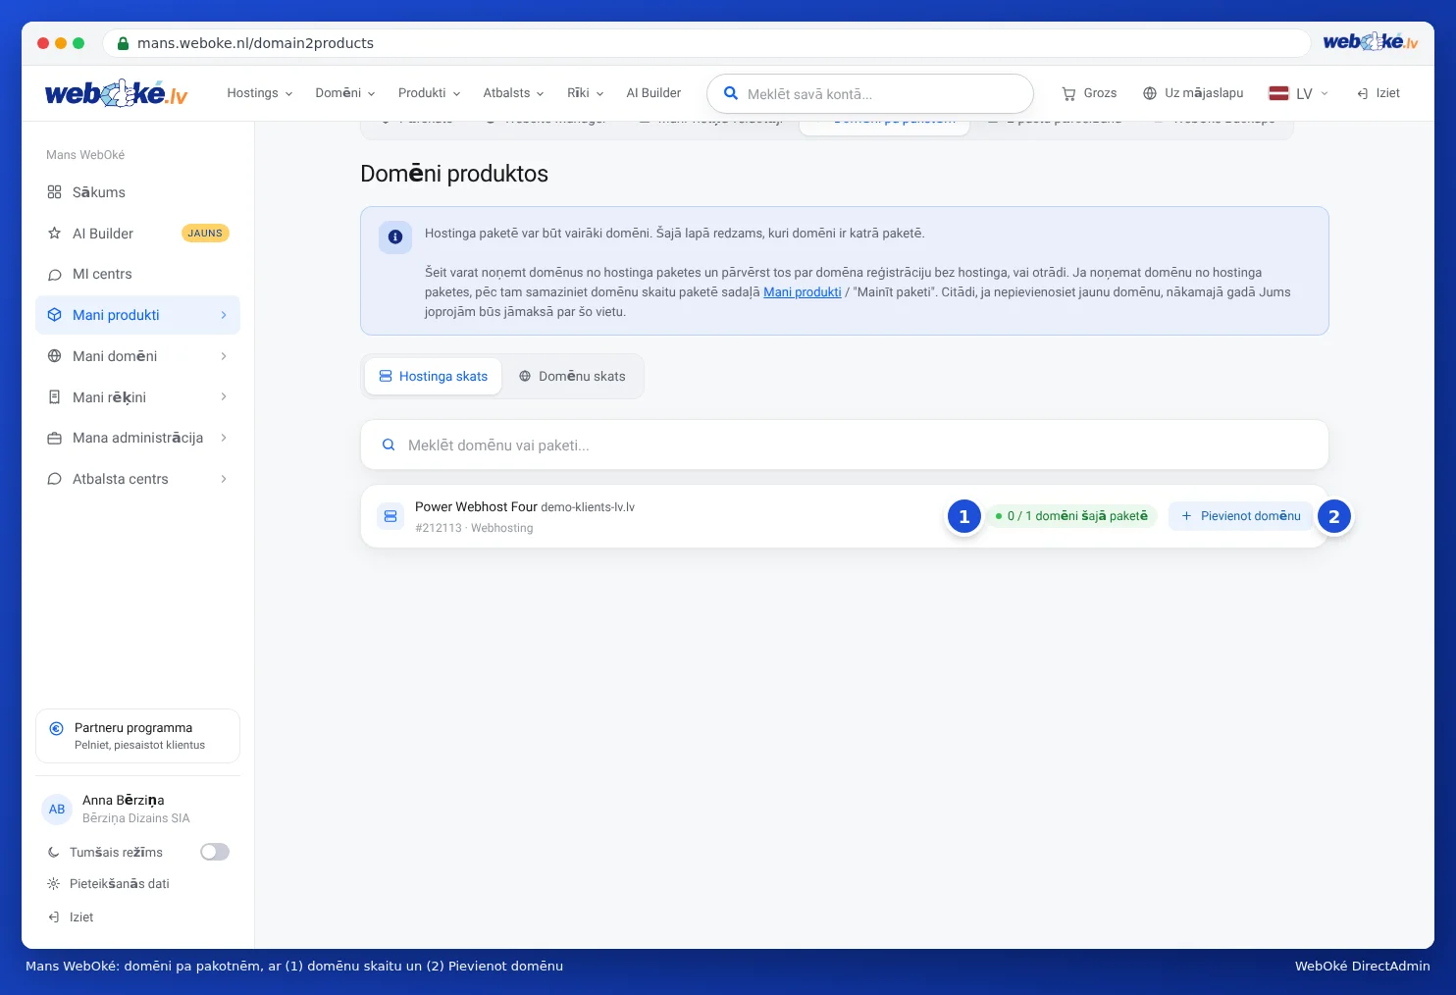Expand Atbalsta centrs submenu arrow

[224, 479]
